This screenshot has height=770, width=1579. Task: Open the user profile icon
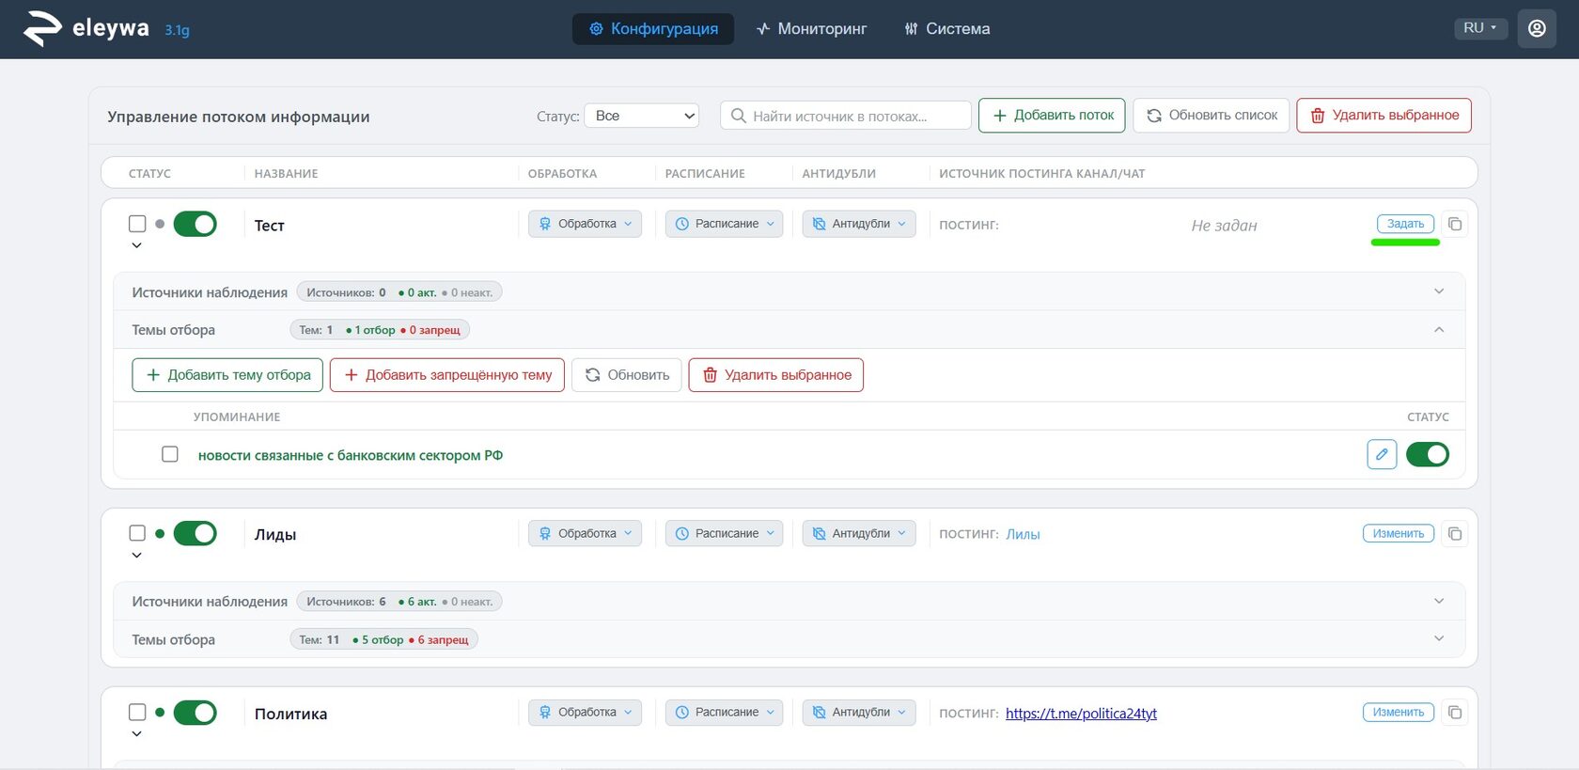1537,28
